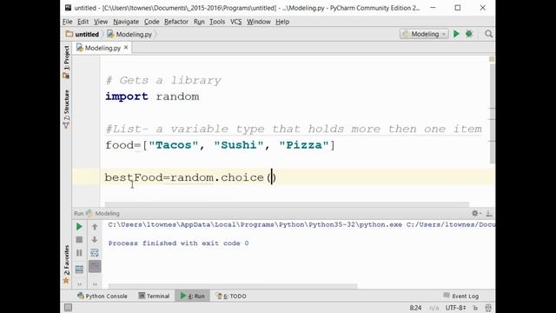
Task: Start debugging with the bug icon
Action: pos(469,34)
